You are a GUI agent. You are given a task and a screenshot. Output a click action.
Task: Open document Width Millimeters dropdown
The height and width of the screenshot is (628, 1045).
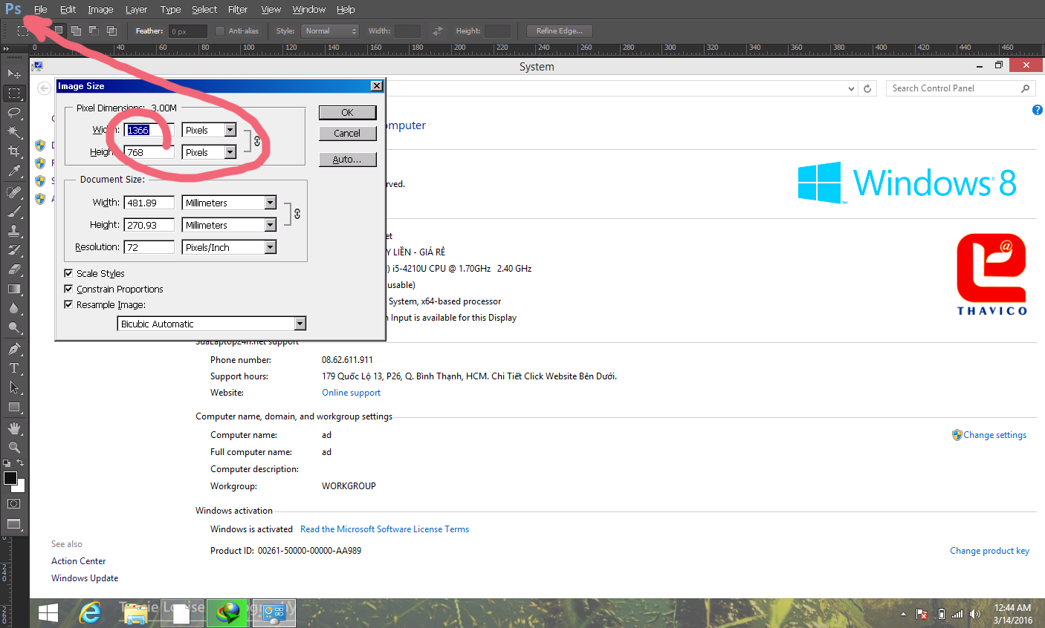(x=229, y=203)
